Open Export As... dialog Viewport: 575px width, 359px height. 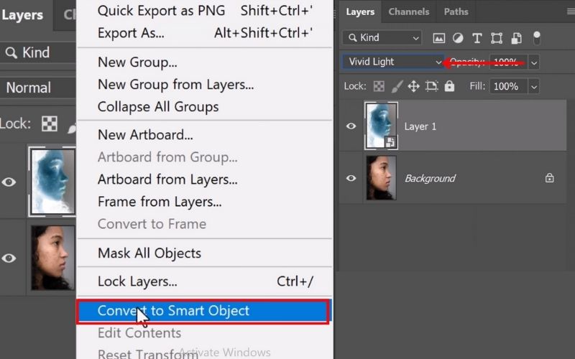coord(205,33)
